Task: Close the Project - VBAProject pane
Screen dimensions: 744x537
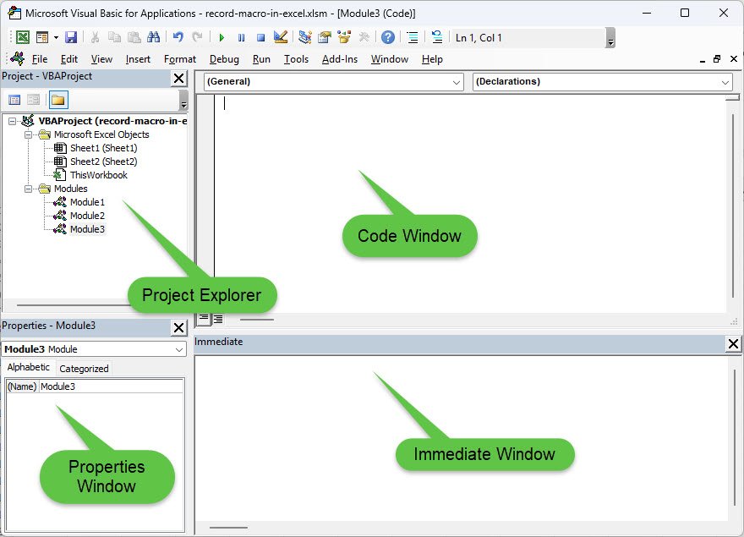Action: pos(179,79)
